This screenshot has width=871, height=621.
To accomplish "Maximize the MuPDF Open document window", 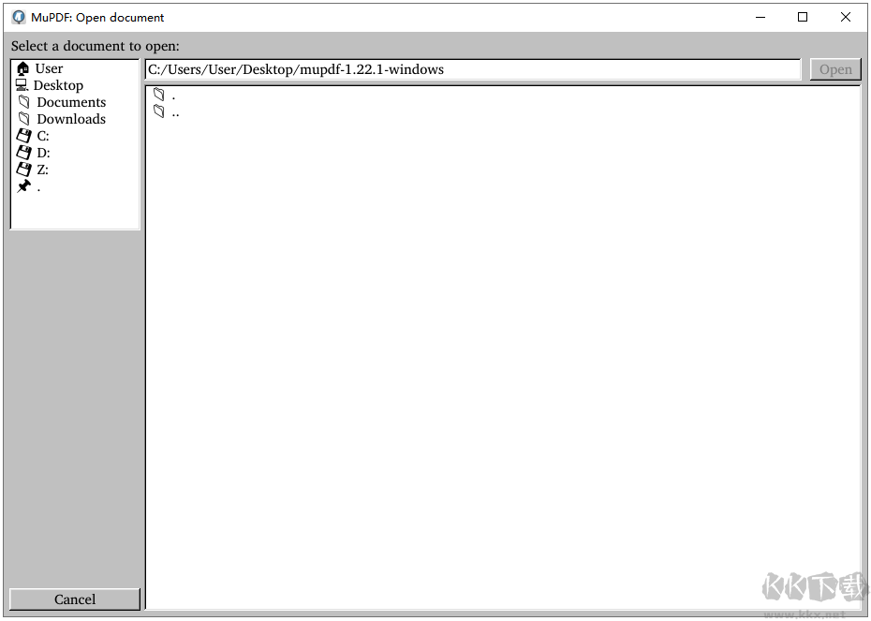I will (803, 17).
